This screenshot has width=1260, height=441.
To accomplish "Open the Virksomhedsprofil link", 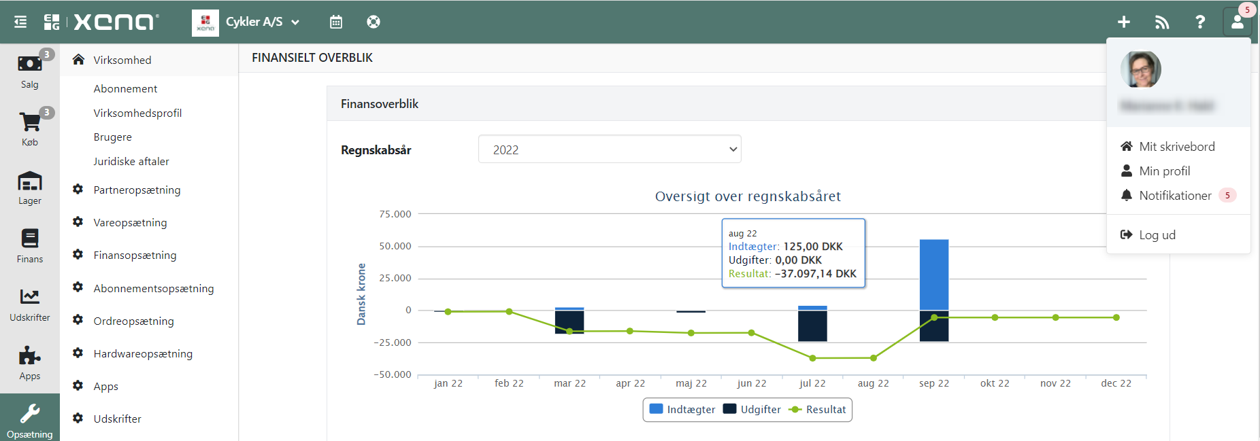I will (x=137, y=113).
